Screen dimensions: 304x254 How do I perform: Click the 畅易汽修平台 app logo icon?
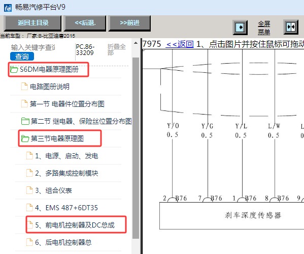point(8,8)
